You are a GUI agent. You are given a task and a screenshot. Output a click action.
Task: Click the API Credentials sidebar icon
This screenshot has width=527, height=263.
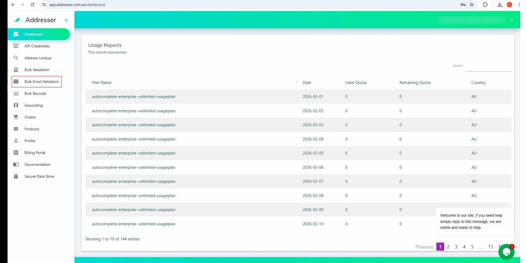pos(16,46)
